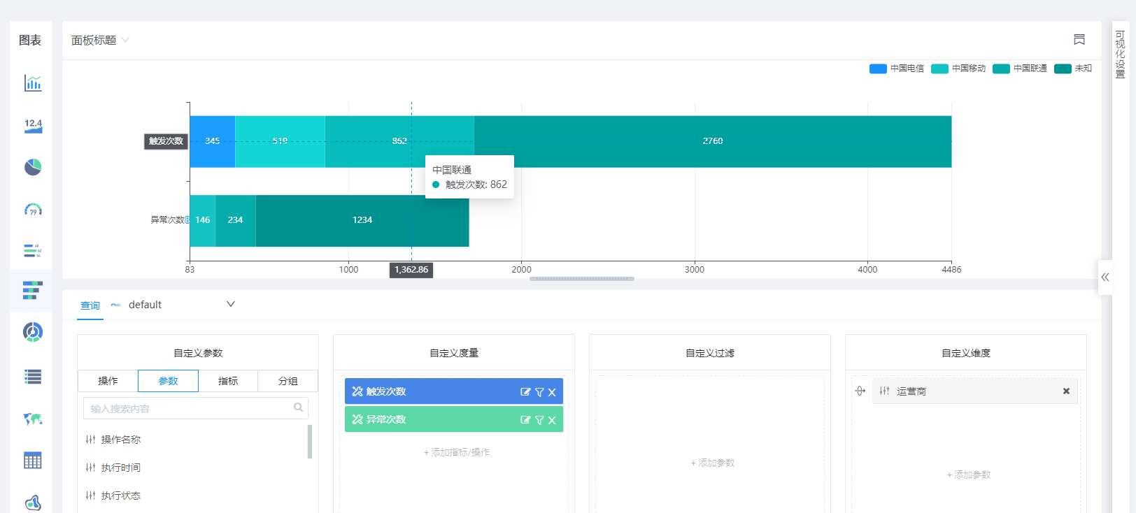Click the 2760 bar segment

tap(713, 141)
